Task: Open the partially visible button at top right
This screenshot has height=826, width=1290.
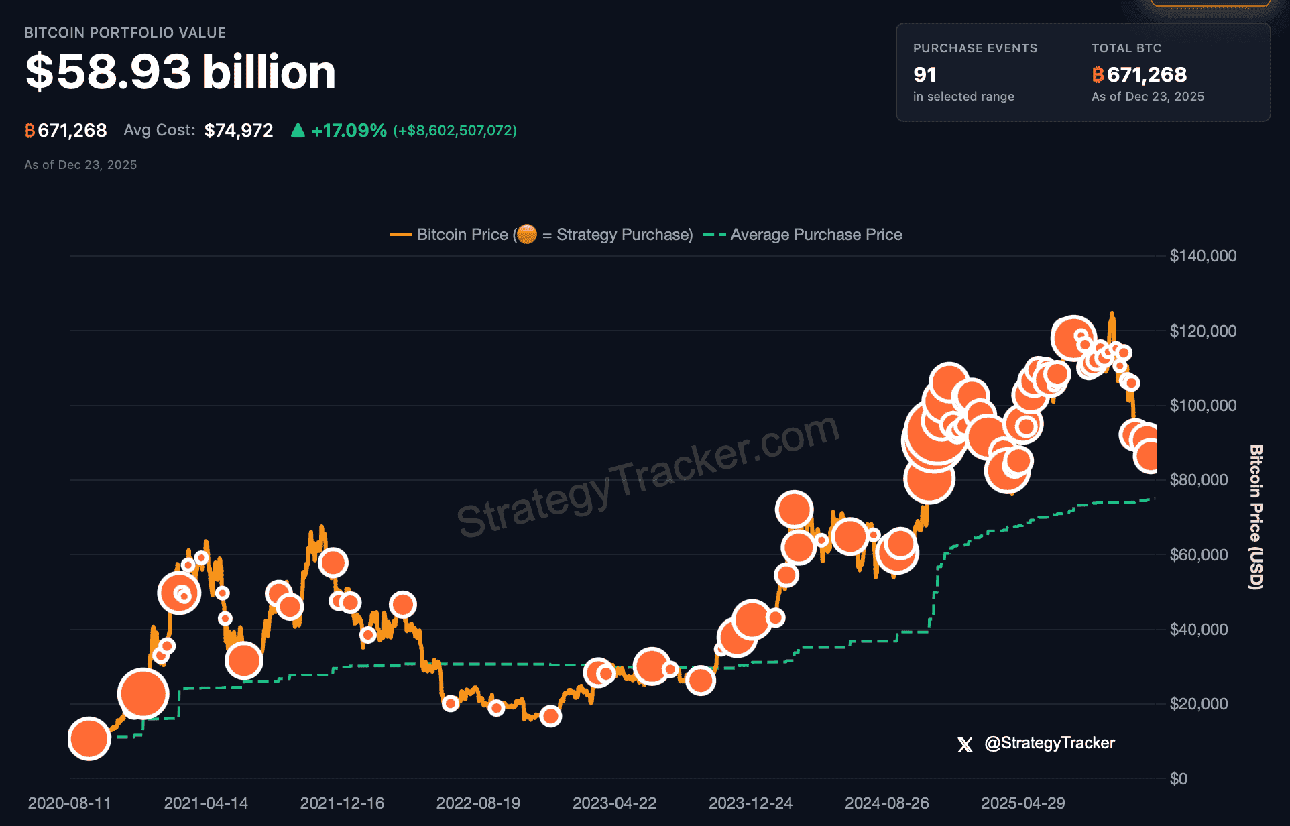Action: click(x=1211, y=3)
